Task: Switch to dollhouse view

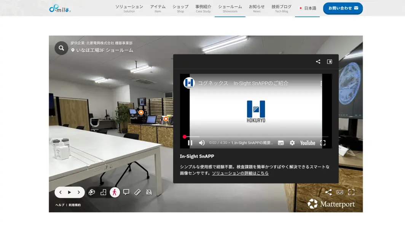Action: tap(92, 192)
